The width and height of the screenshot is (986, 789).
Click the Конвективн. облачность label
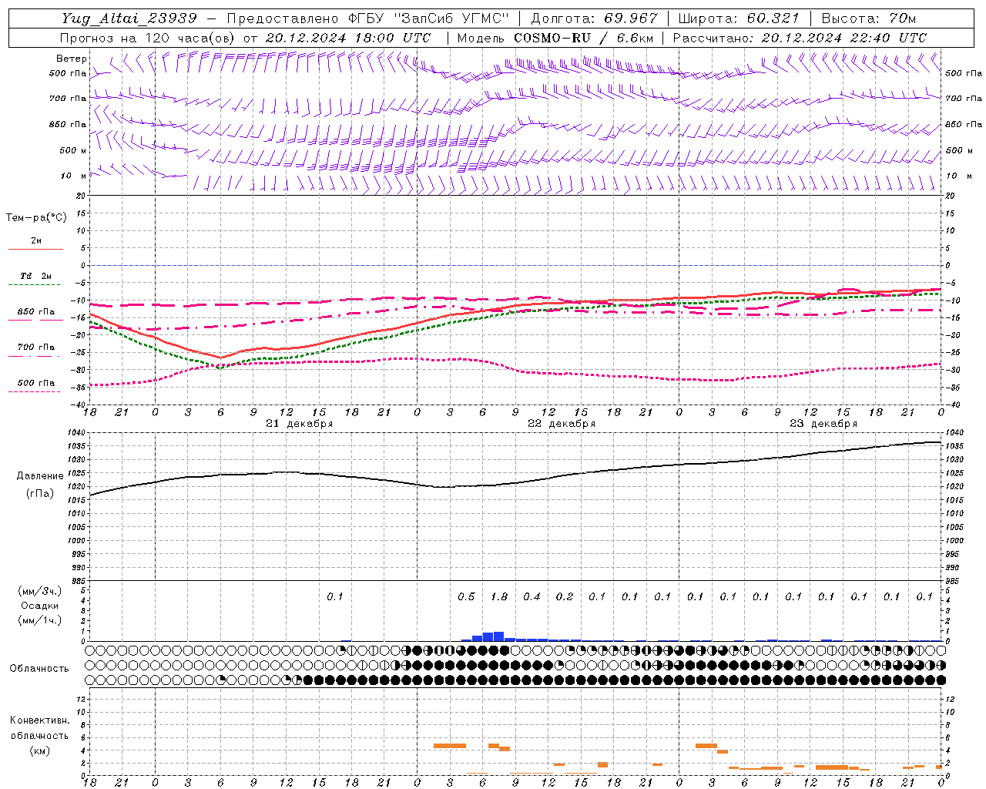pos(39,728)
